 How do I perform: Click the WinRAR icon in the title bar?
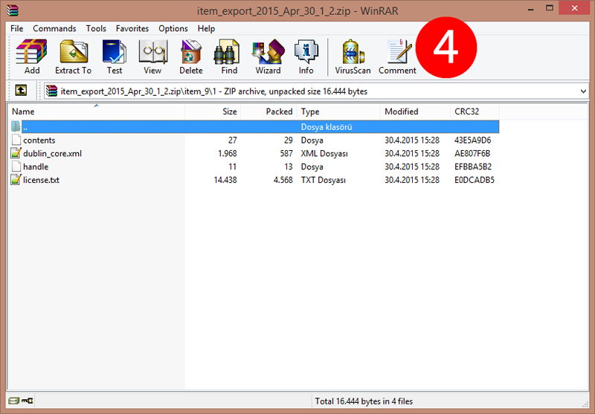click(x=13, y=10)
